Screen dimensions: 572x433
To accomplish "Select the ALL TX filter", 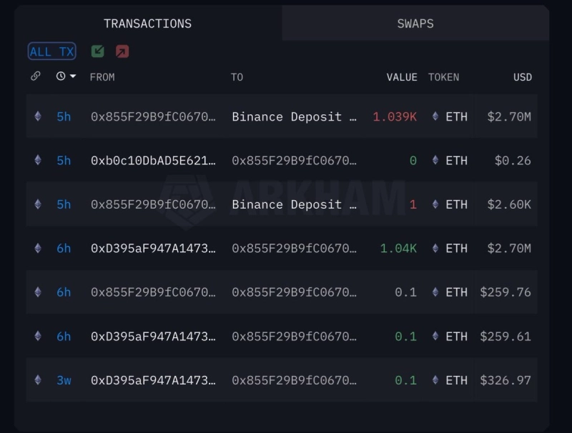I will (x=51, y=51).
